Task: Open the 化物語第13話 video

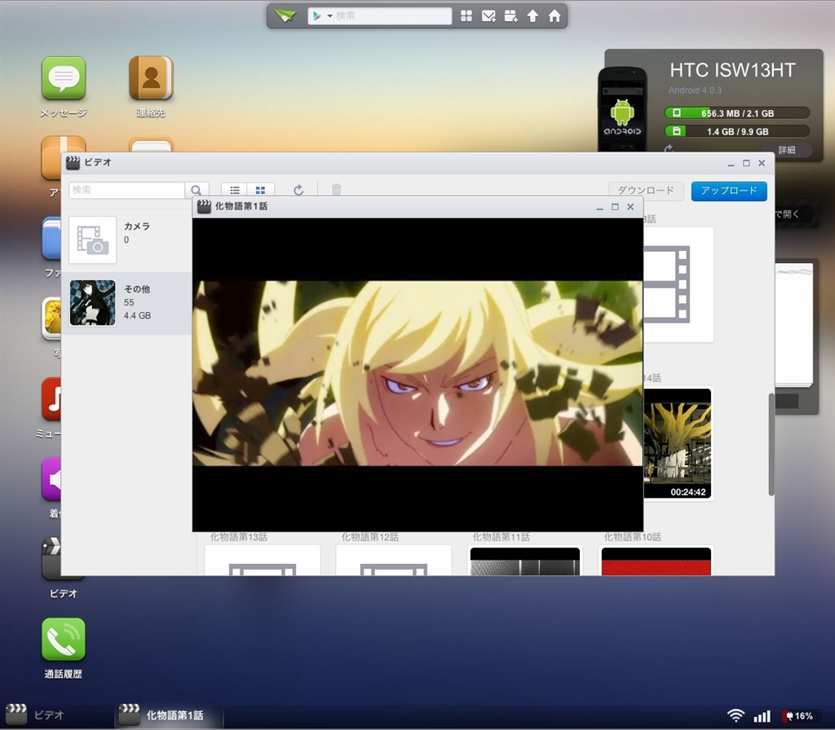Action: tap(263, 560)
